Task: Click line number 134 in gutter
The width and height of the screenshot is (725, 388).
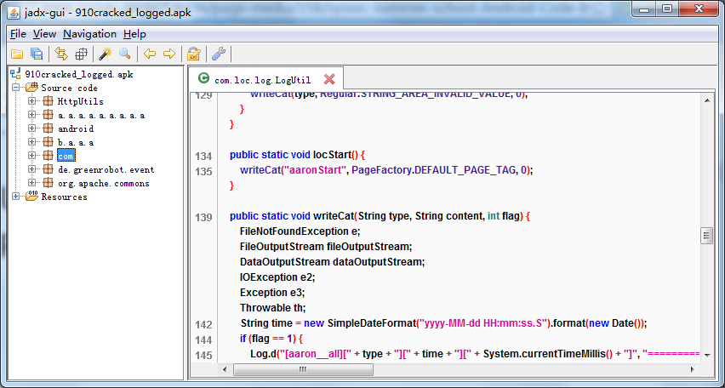Action: tap(203, 156)
